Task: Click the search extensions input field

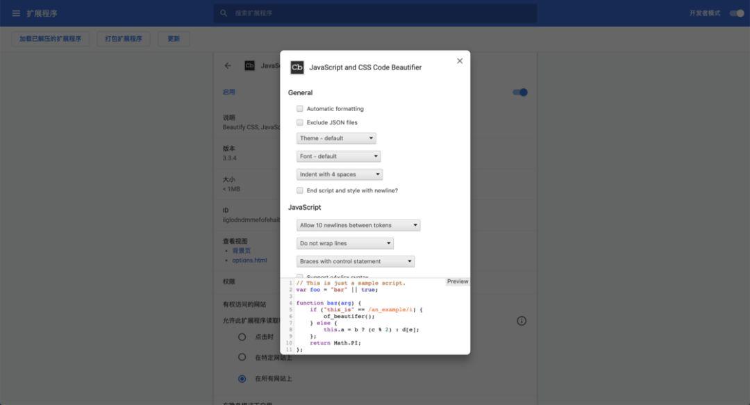Action: [x=375, y=13]
